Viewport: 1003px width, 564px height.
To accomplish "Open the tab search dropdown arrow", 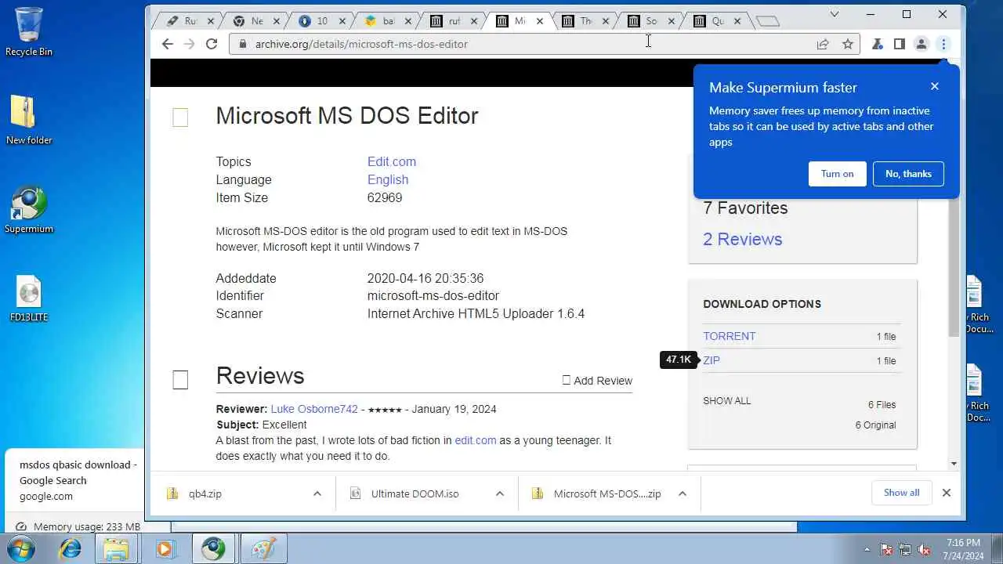I will (835, 14).
